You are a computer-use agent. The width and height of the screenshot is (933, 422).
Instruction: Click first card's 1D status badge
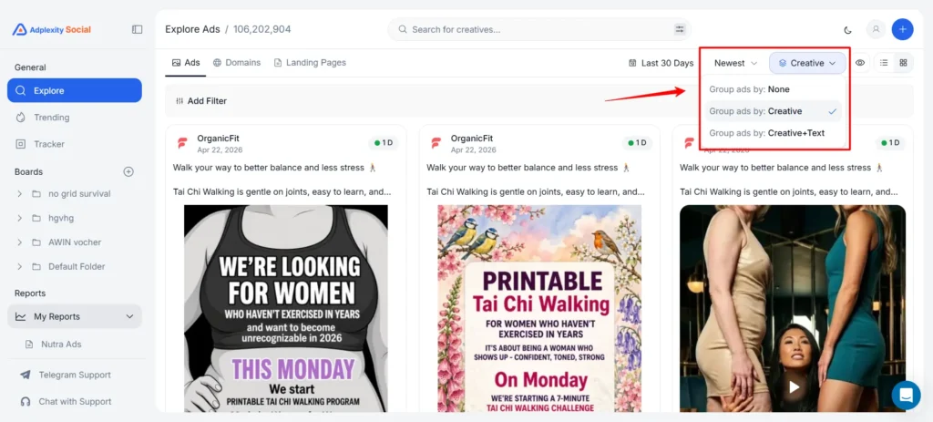tap(384, 143)
